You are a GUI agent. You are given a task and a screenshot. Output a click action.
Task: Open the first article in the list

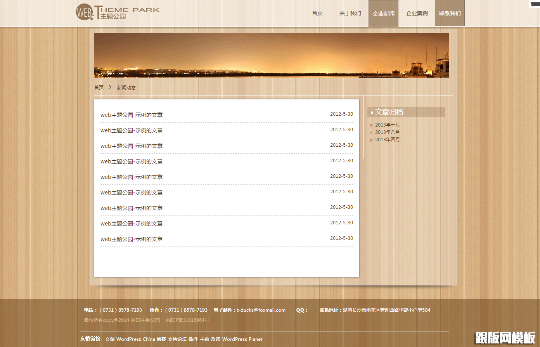(x=132, y=115)
